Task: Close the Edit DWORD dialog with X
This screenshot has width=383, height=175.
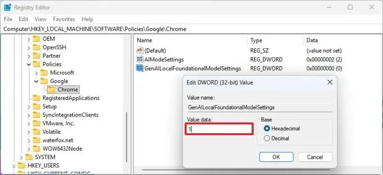Action: (330, 82)
